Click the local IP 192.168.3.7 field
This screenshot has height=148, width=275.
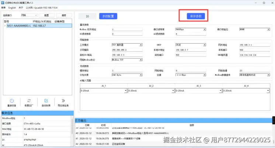click(191, 50)
